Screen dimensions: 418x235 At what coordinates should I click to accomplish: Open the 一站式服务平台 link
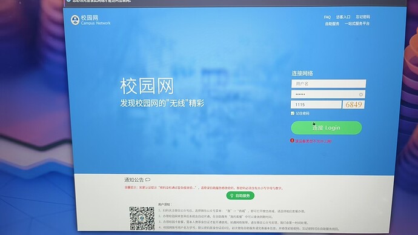357,24
